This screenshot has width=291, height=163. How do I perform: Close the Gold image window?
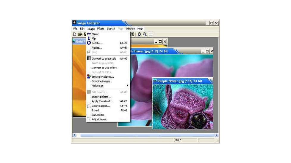tap(165, 41)
